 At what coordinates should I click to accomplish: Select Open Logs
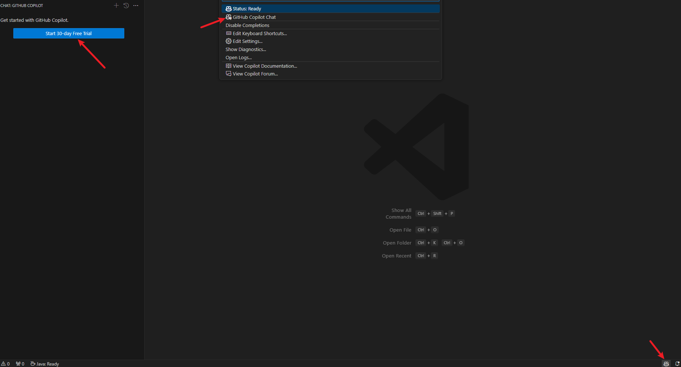331,58
